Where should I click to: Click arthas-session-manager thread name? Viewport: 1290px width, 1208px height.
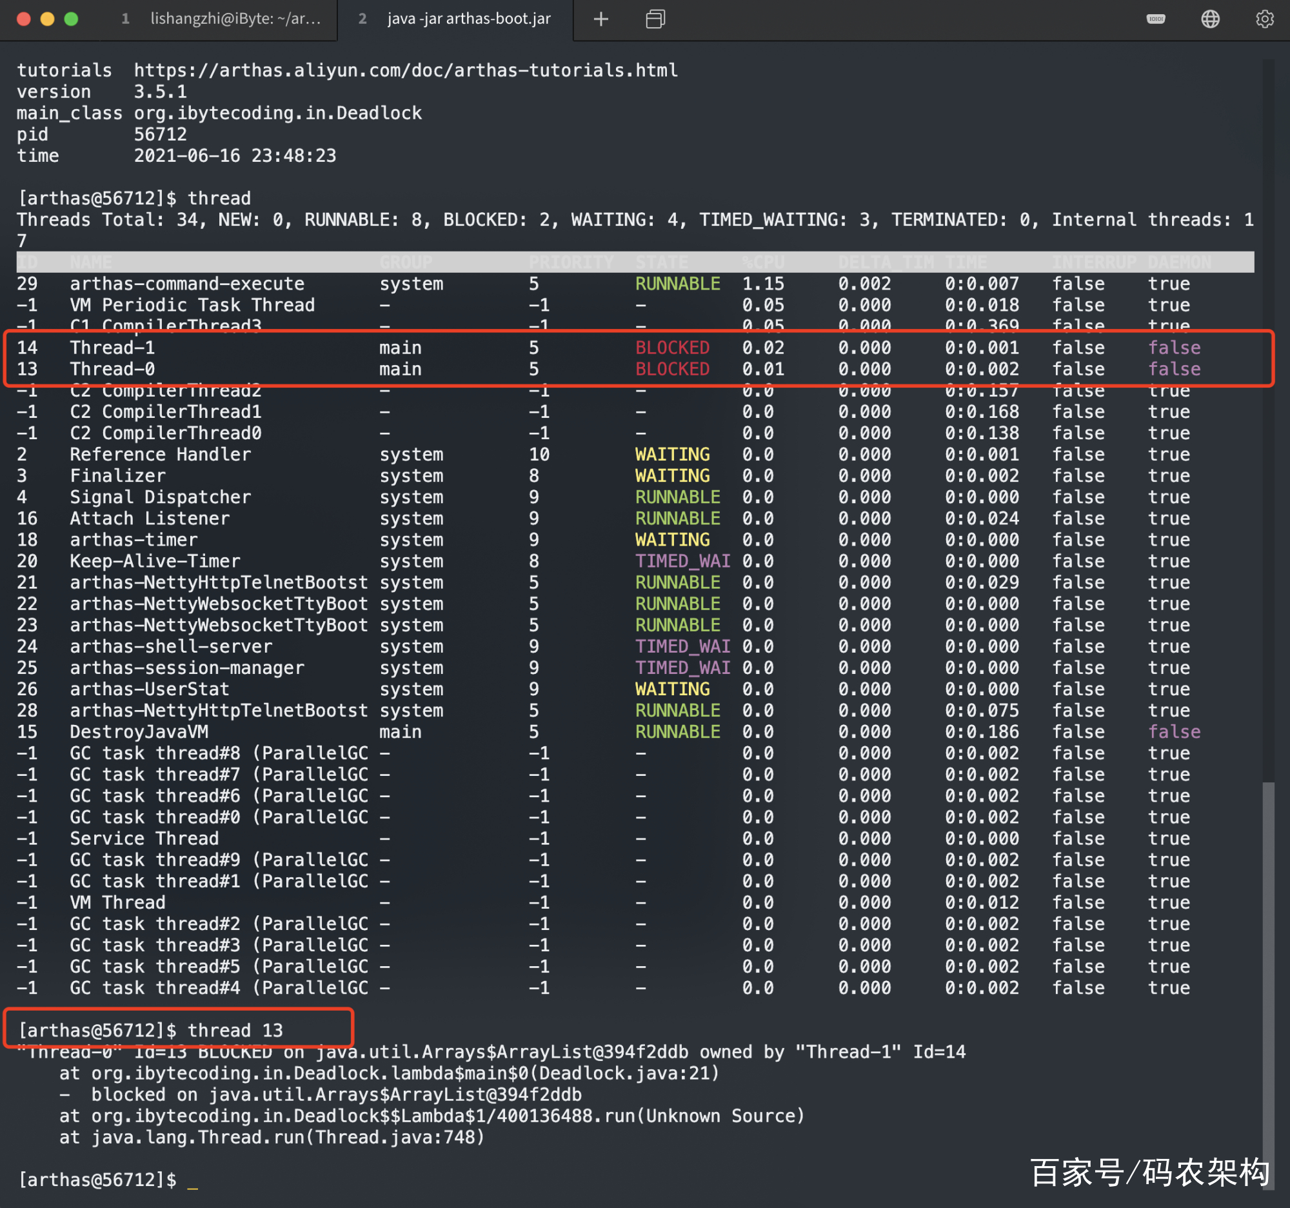point(187,668)
